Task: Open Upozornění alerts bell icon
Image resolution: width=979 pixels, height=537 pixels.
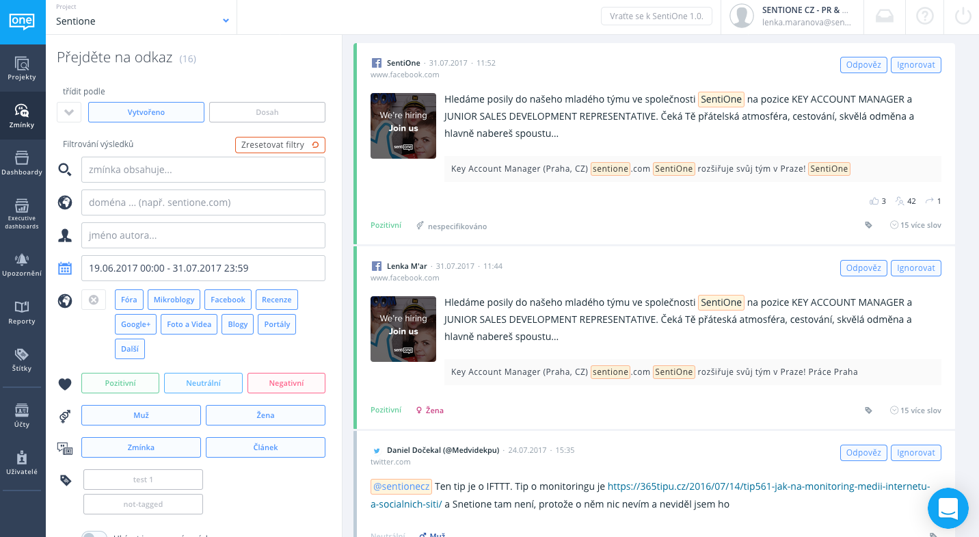Action: pos(22,265)
